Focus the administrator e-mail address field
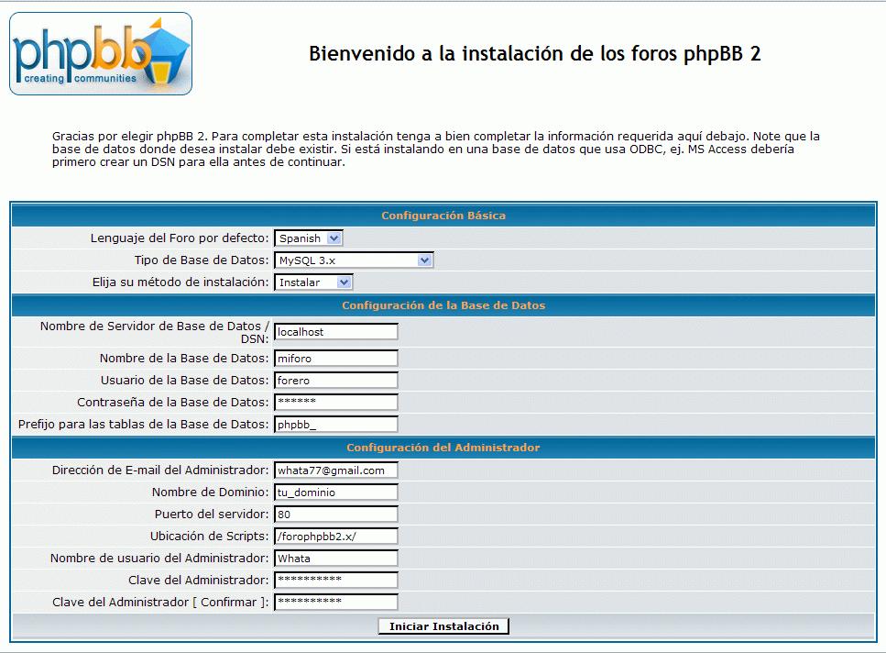Image resolution: width=886 pixels, height=653 pixels. [x=336, y=470]
